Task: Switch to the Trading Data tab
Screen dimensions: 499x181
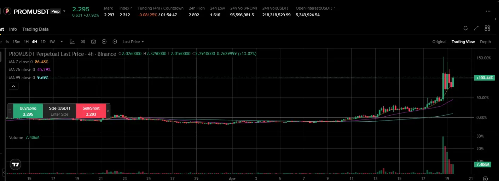Action: pos(35,29)
